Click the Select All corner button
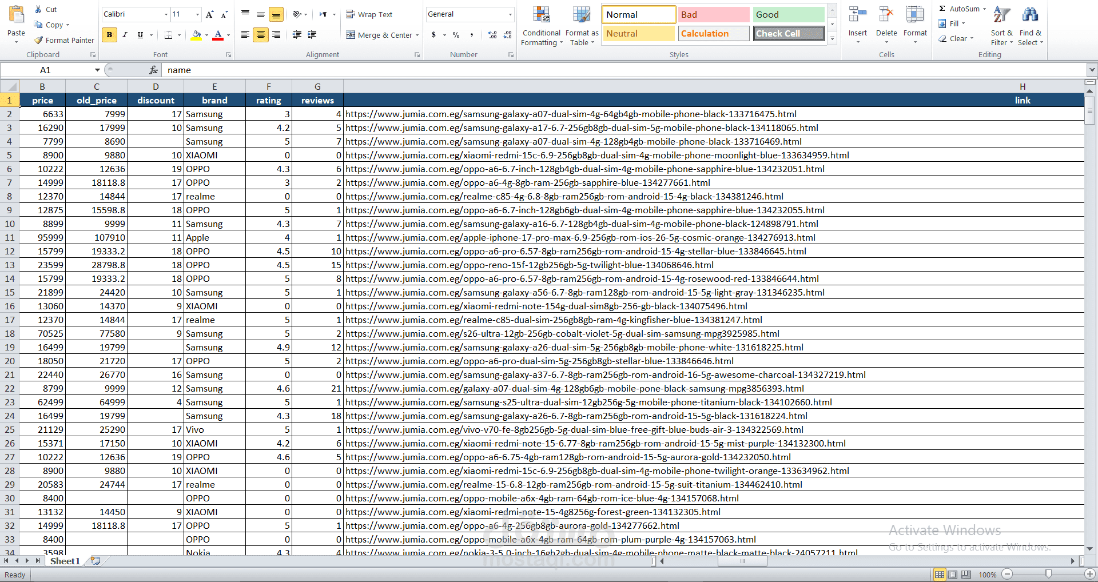This screenshot has width=1098, height=582. click(10, 86)
